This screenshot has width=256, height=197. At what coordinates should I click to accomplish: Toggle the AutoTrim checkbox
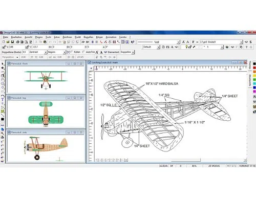83,52
